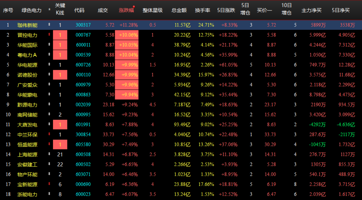The width and height of the screenshot is (362, 200).
Task: Select stock name 粤电力A
Action: click(27, 55)
